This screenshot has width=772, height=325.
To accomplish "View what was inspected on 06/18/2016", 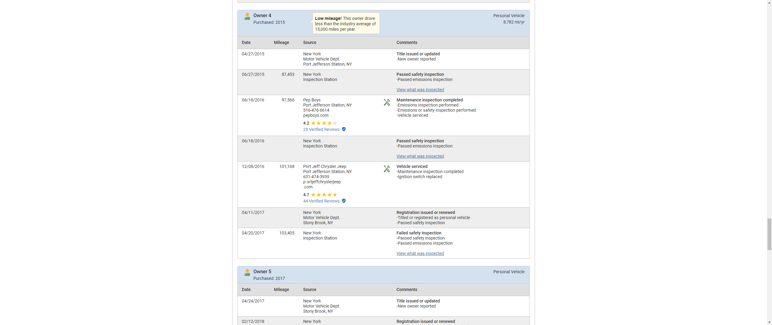I will tap(420, 156).
